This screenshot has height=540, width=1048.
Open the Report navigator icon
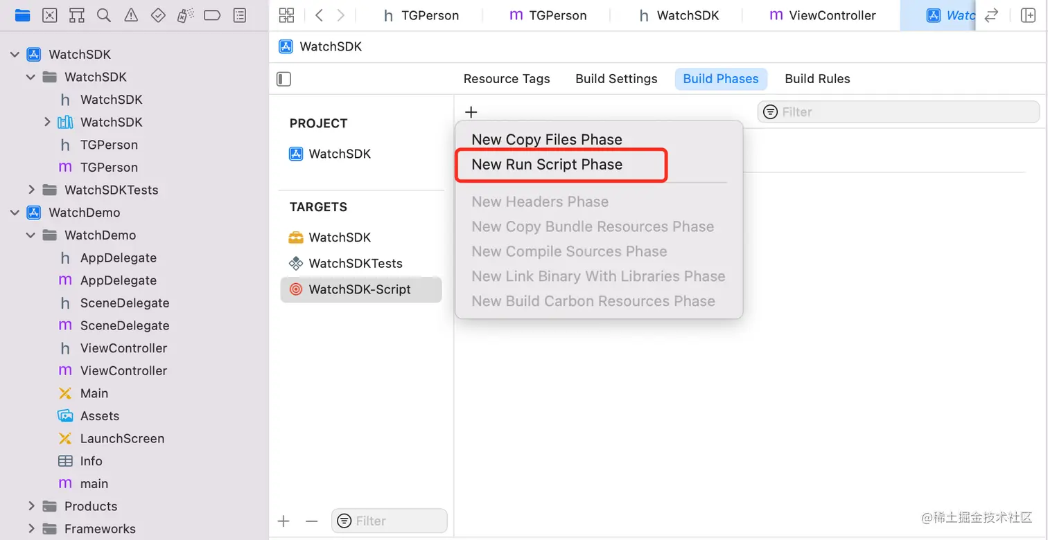(240, 15)
